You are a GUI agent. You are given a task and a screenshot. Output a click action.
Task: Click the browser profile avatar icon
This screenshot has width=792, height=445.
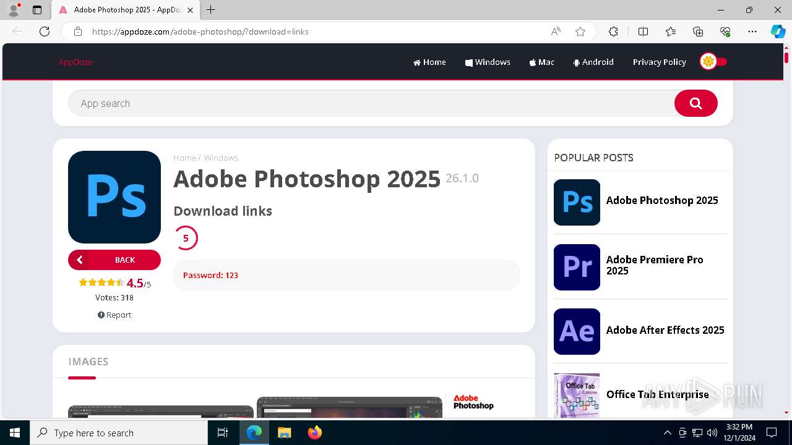13,9
